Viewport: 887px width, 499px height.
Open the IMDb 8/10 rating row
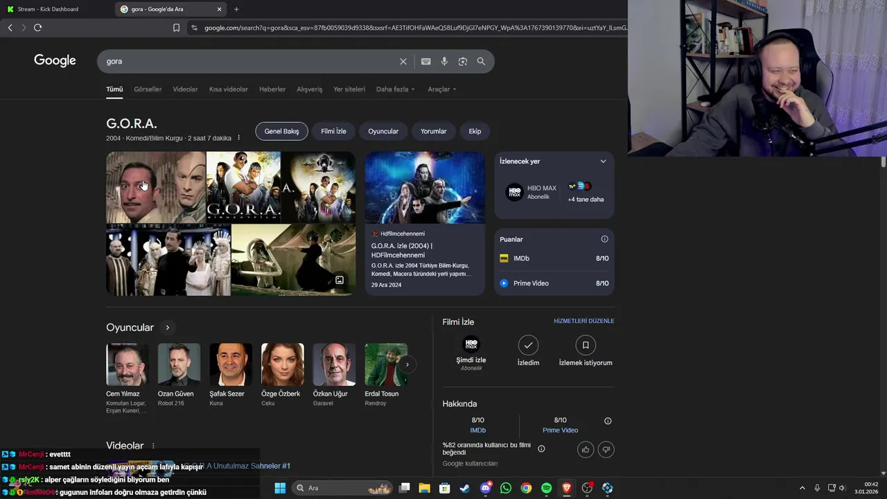click(554, 259)
